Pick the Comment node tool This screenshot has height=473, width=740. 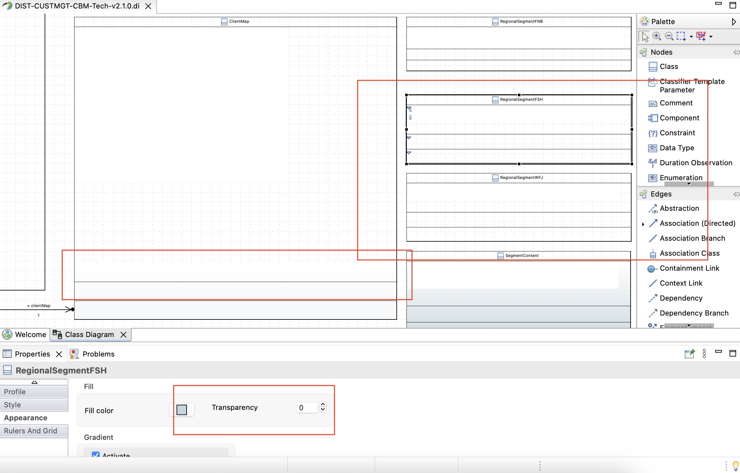pos(671,103)
